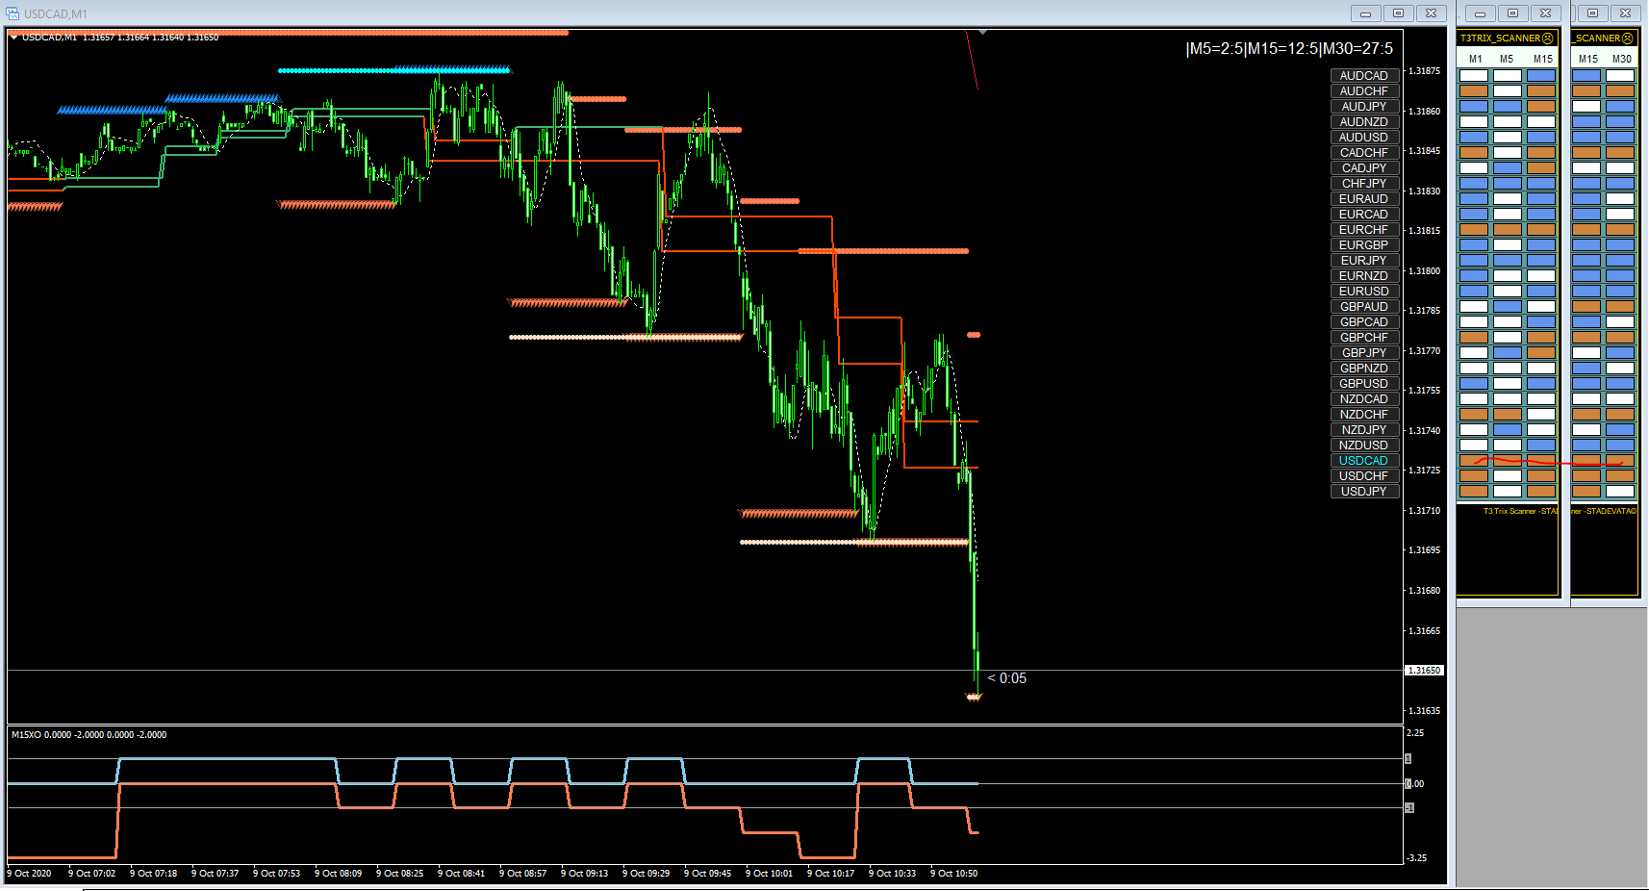Open the CHFJPY chart symbol
Image resolution: width=1649 pixels, height=891 pixels.
(x=1364, y=184)
